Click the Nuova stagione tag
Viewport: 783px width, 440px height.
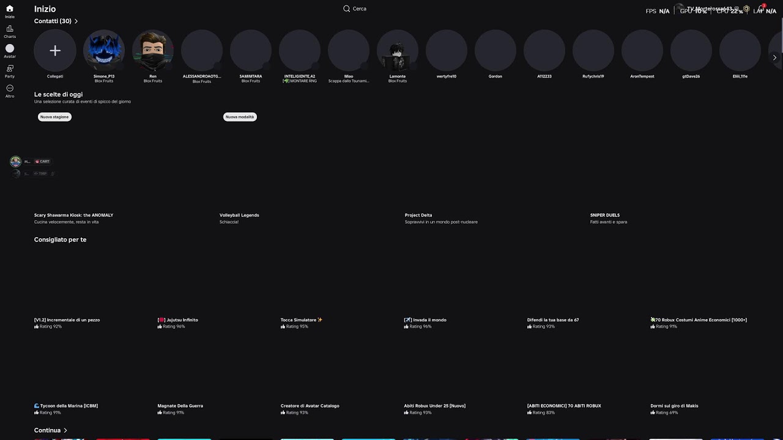(x=54, y=117)
